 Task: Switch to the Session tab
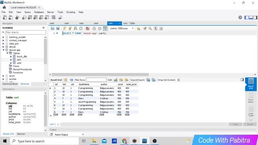(x=21, y=134)
